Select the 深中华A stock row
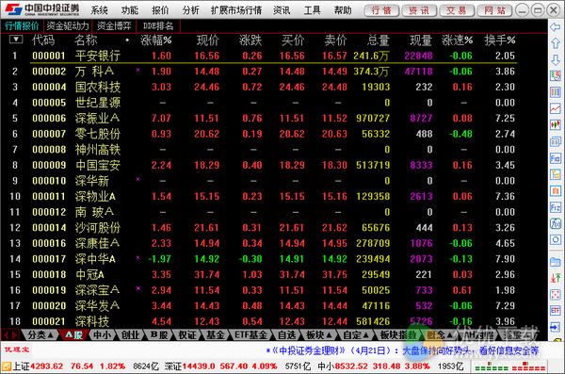The width and height of the screenshot is (565, 374). tap(264, 258)
